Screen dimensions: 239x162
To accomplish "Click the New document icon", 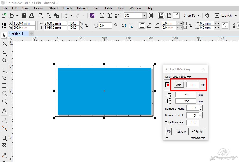I will pos(4,16).
